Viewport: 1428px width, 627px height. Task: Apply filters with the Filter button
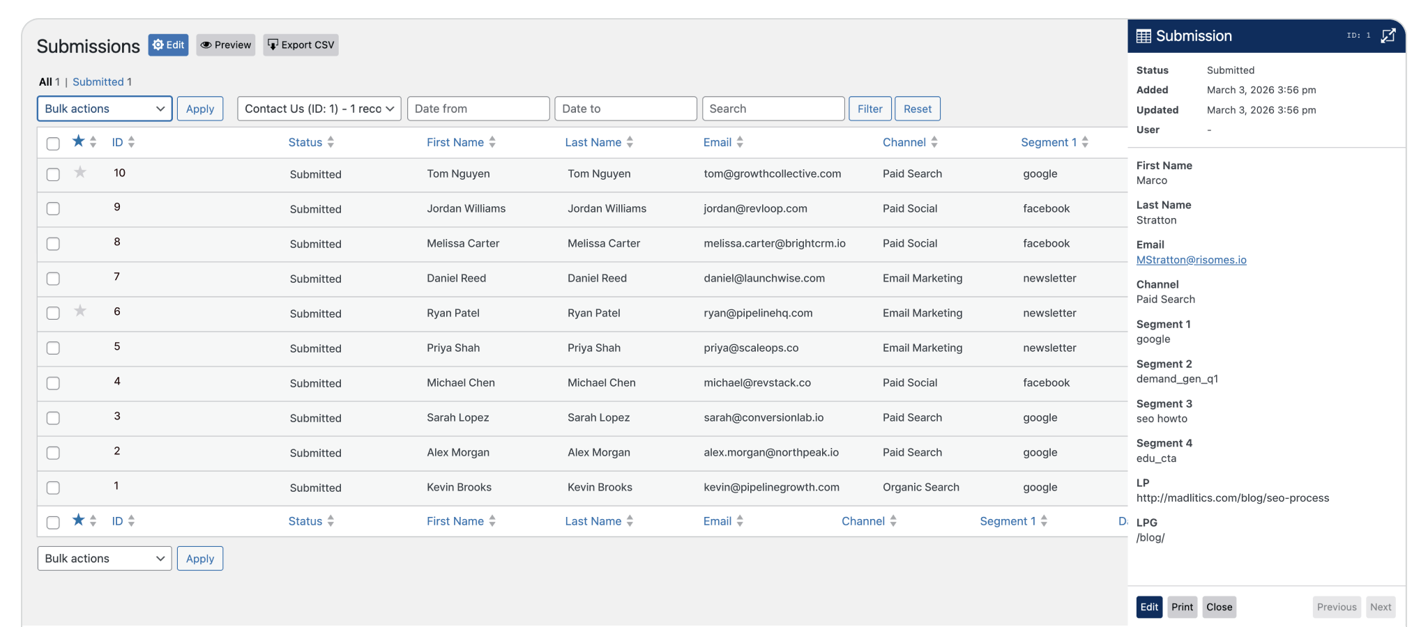tap(870, 109)
